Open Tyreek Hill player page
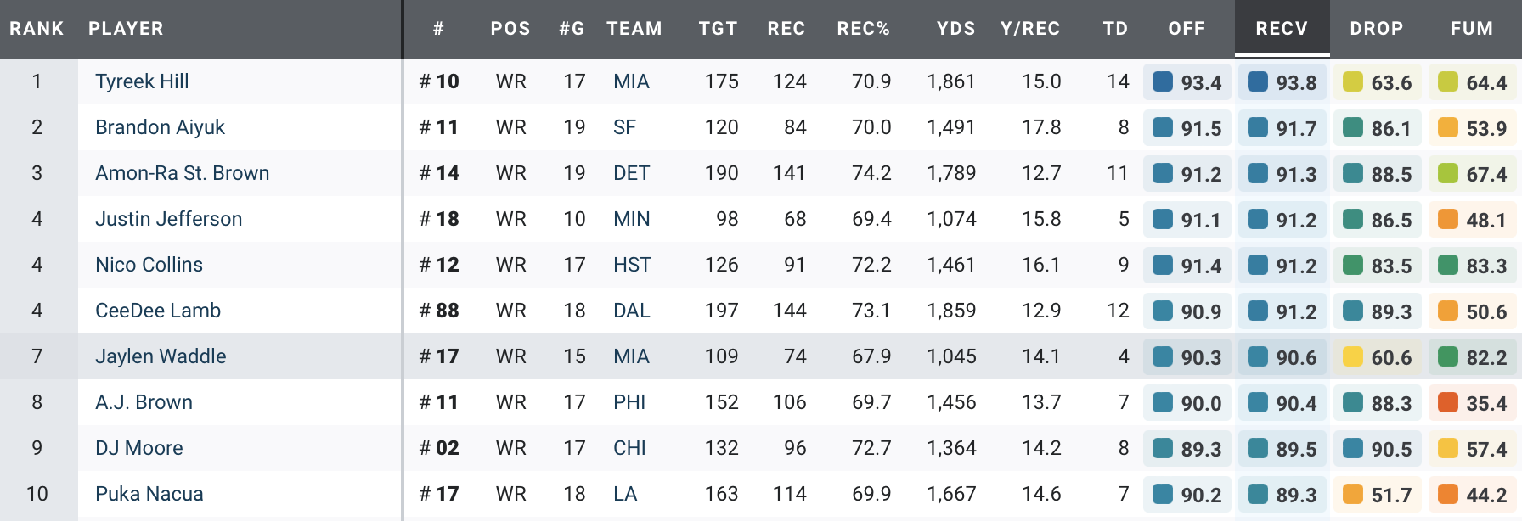 [x=142, y=81]
